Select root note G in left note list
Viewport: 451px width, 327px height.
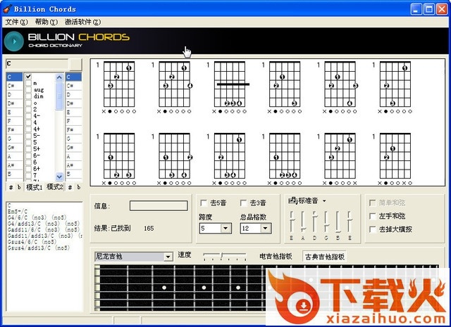[x=14, y=139]
